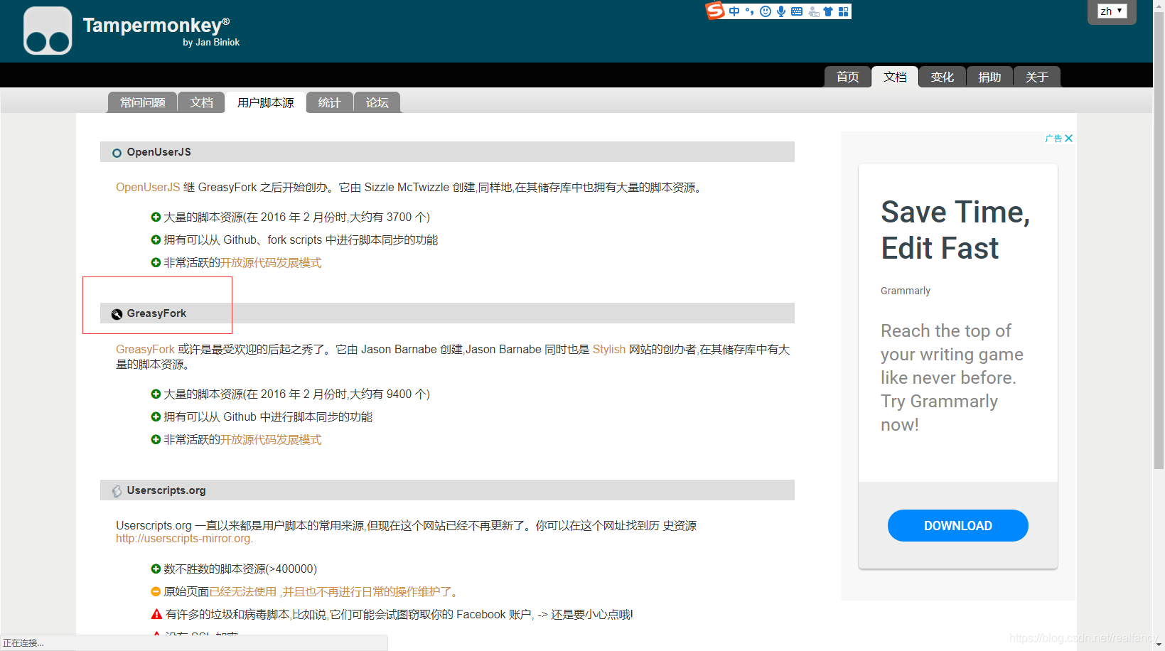
Task: Open the 论坛 sub-tab
Action: pos(377,102)
